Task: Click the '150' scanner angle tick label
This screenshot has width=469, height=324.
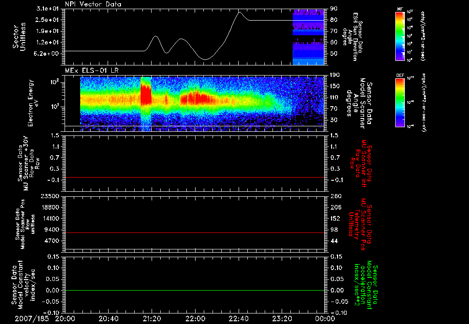Action: 335,86
